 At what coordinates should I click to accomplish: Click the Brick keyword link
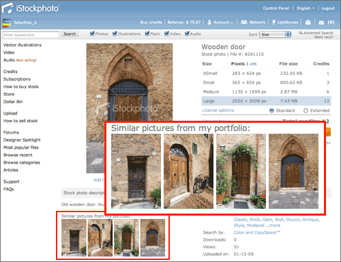(254, 220)
